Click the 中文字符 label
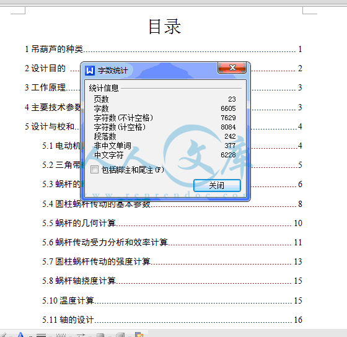Screen dimensions: 347x337 [x=108, y=155]
